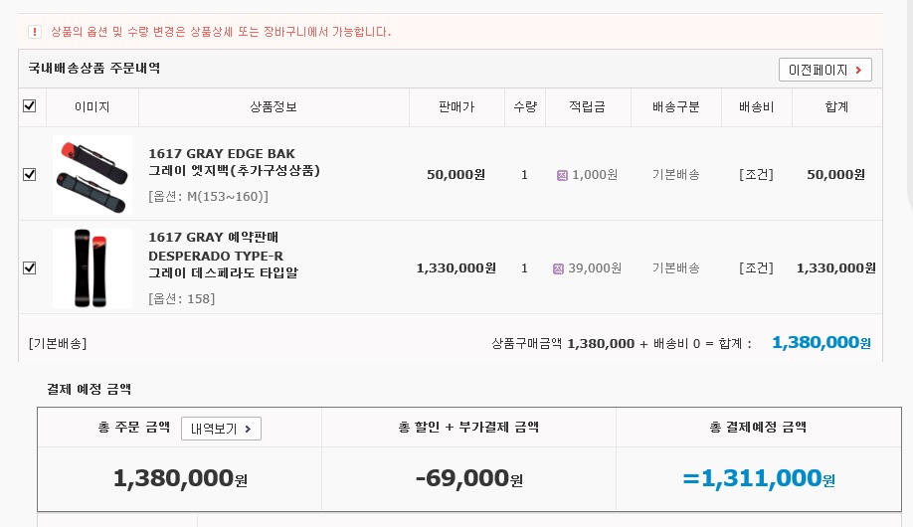The height and width of the screenshot is (527, 913).
Task: Click the -69,000원 discount amount
Action: click(468, 478)
